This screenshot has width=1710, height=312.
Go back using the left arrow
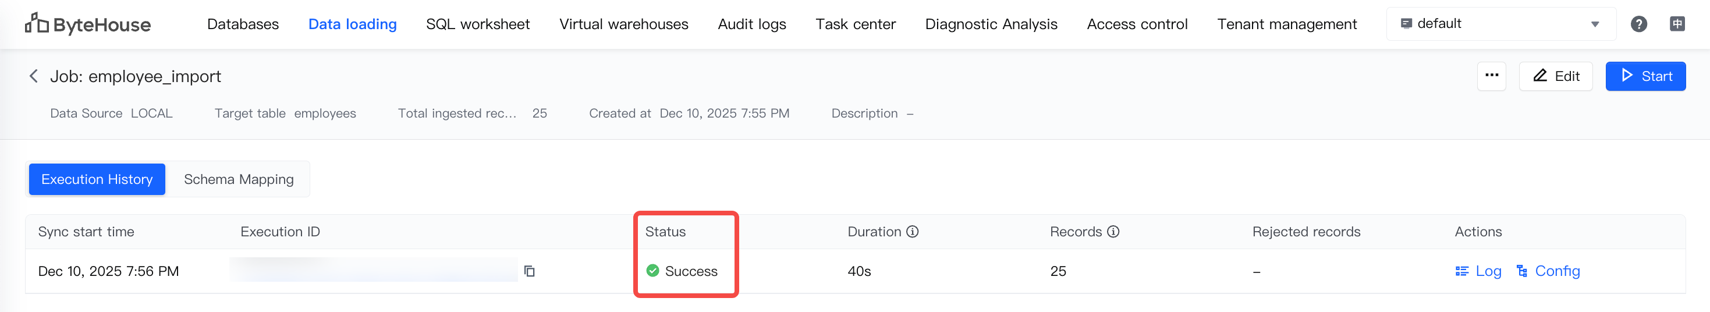click(x=34, y=76)
